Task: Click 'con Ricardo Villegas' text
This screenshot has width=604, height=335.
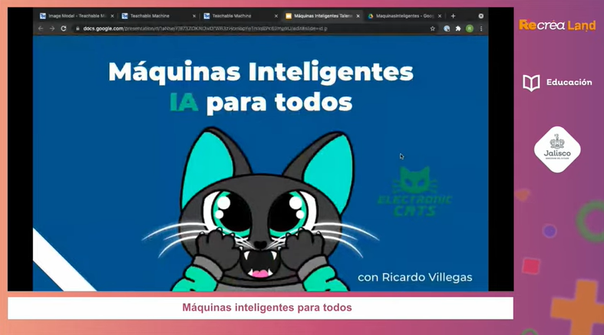Action: point(415,278)
